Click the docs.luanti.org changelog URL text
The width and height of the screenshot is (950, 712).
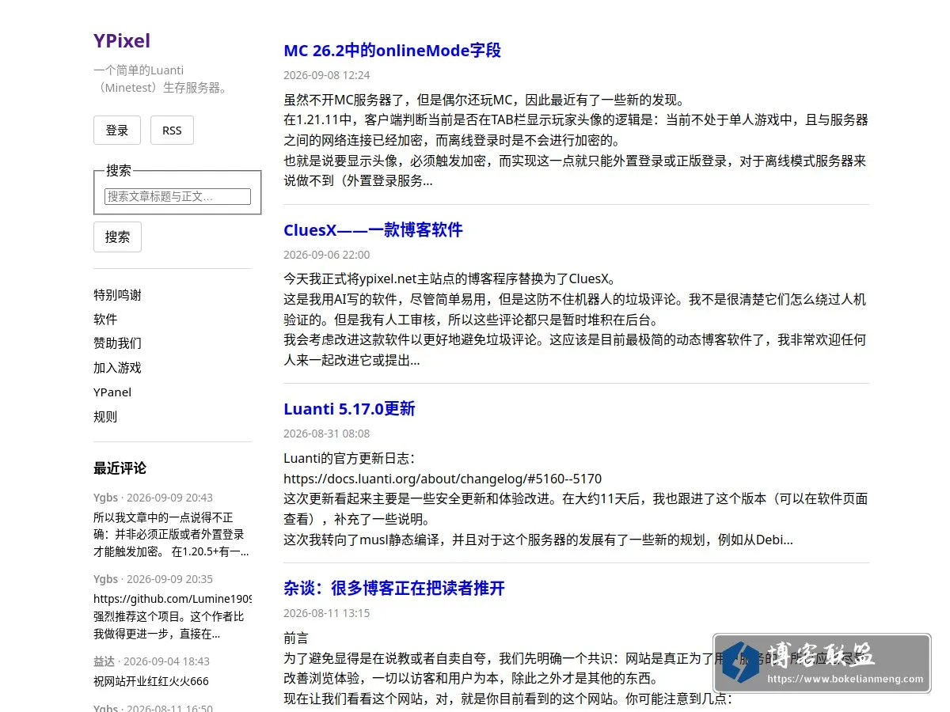443,479
